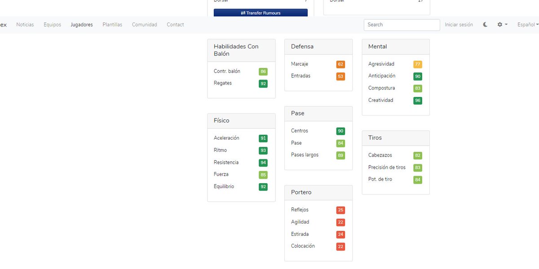Click the Habilidades Con Balón card header
The height and width of the screenshot is (269, 539).
[x=241, y=50]
